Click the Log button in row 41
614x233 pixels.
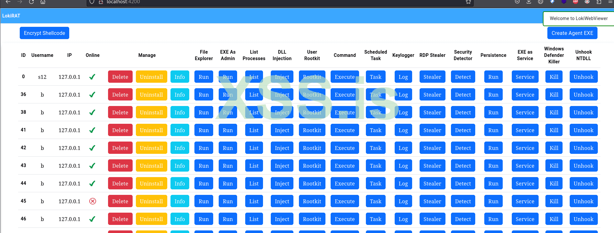403,130
